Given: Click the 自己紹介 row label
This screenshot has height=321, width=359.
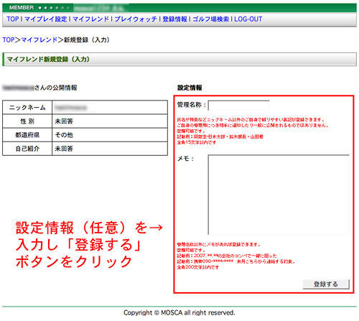Looking at the screenshot, I should (27, 149).
